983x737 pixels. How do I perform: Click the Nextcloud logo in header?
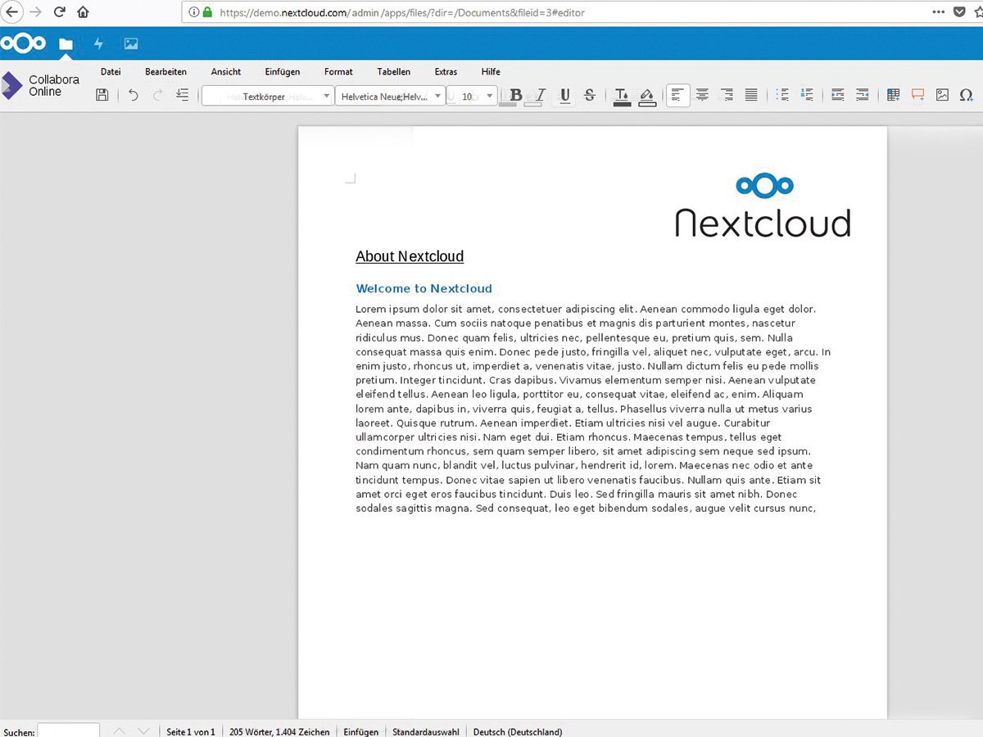coord(23,43)
